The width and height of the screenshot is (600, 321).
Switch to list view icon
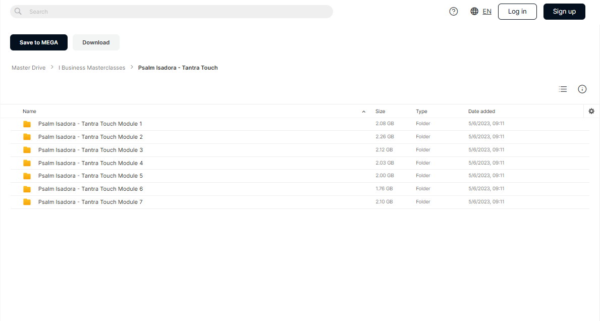point(563,89)
